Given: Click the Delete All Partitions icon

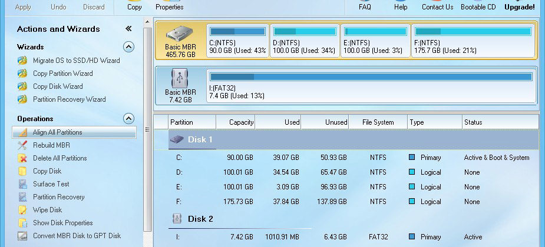Looking at the screenshot, I should pos(22,158).
